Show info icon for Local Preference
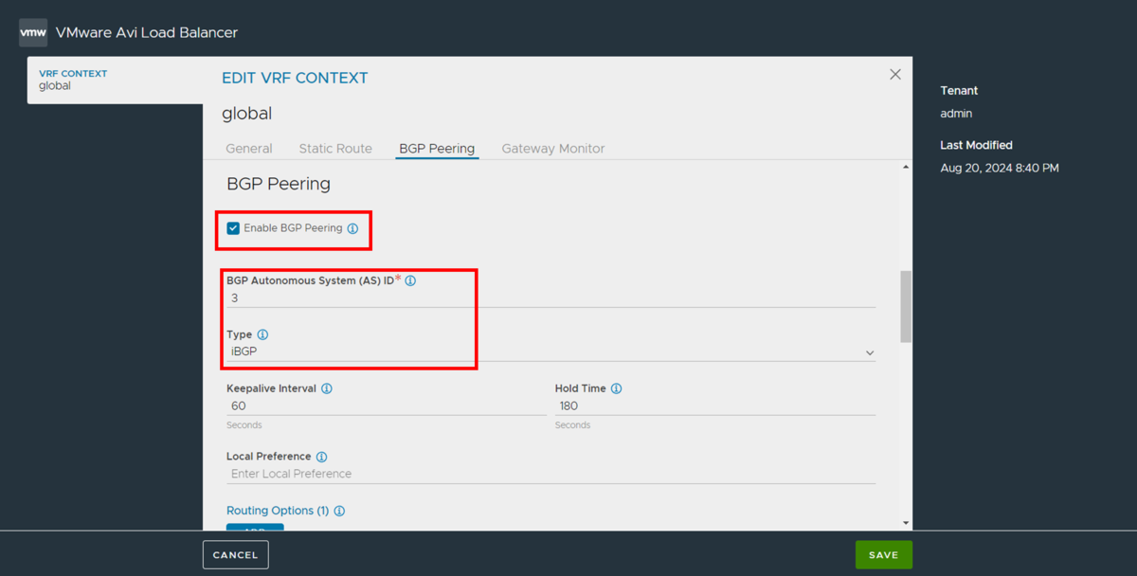The width and height of the screenshot is (1137, 576). pos(321,457)
